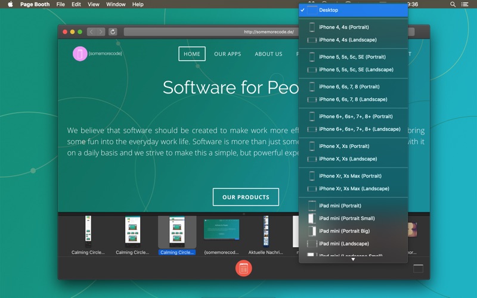Open the Page Booth menu
477x298 pixels.
[x=35, y=4]
